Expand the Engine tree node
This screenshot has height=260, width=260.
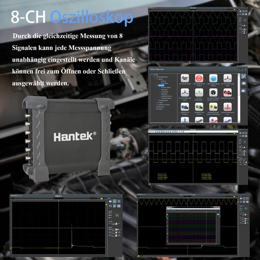[157, 103]
